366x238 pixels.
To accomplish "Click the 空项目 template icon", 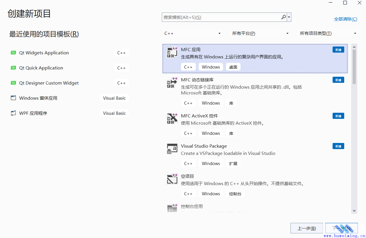I will [x=172, y=179].
